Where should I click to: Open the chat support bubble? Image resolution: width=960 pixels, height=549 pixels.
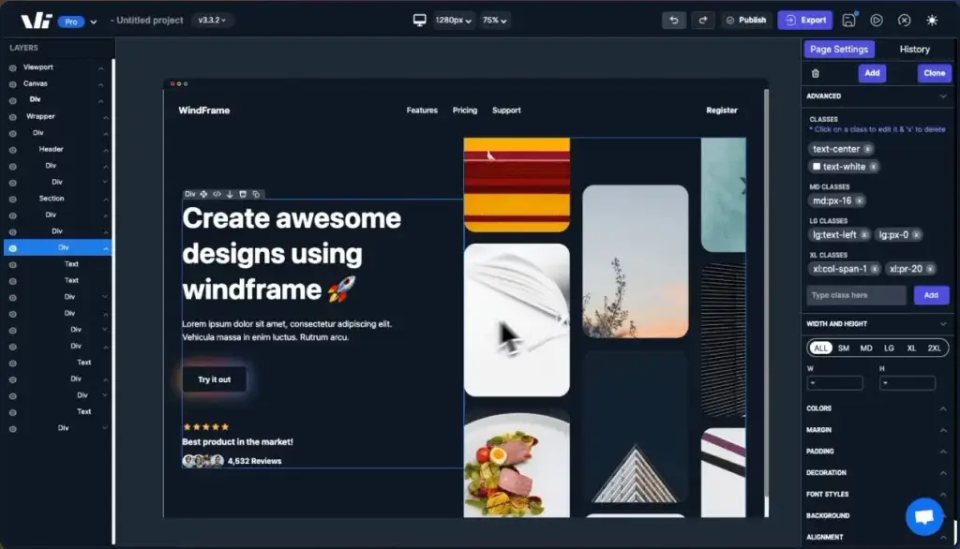[923, 516]
